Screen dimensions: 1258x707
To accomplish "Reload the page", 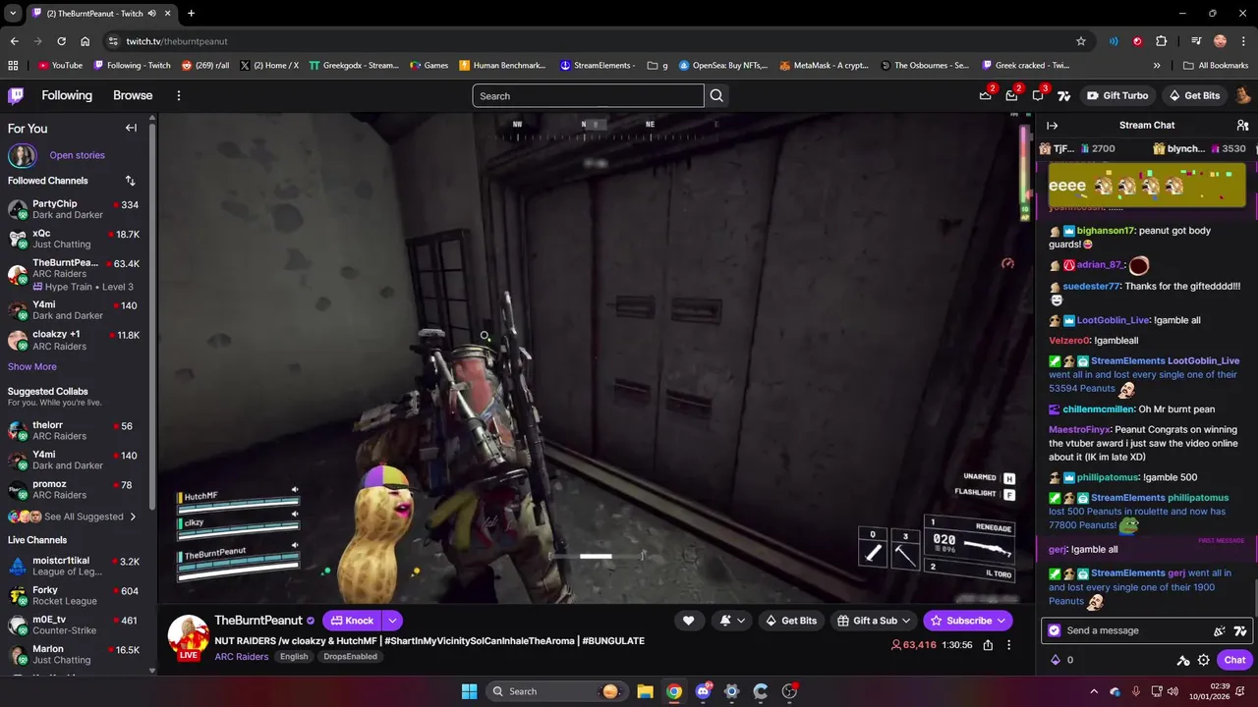I will [x=61, y=41].
